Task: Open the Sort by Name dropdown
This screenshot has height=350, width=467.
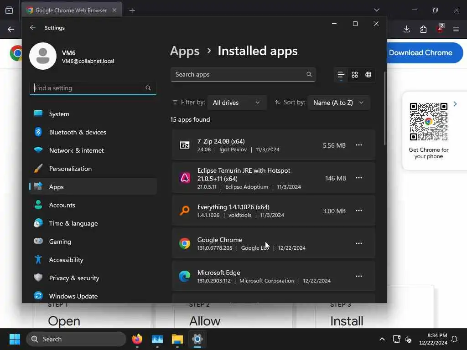Action: [339, 103]
